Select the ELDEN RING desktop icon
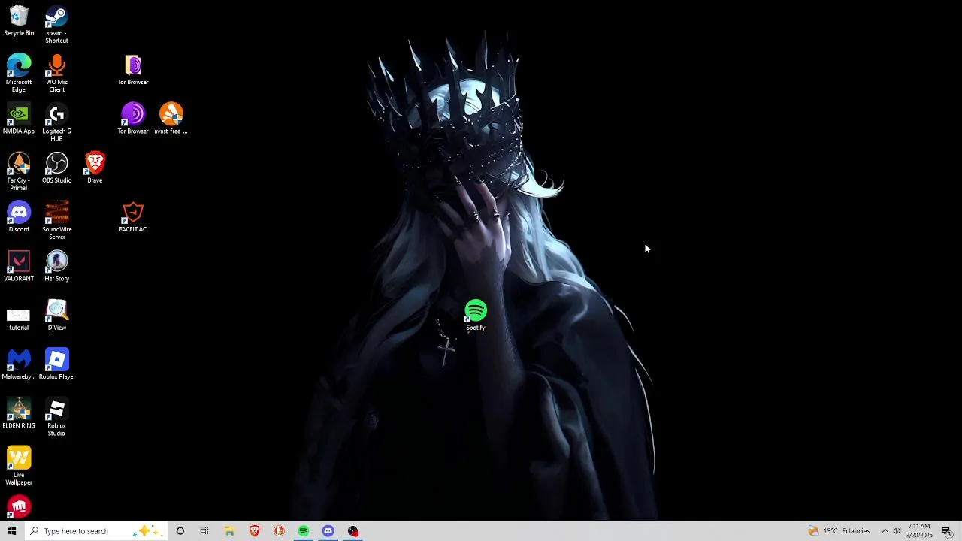Screen dimensions: 962x541 click(19, 413)
